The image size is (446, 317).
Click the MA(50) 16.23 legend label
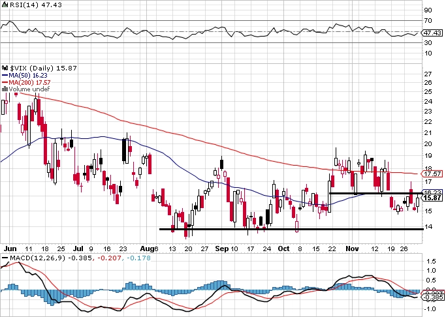[25, 75]
